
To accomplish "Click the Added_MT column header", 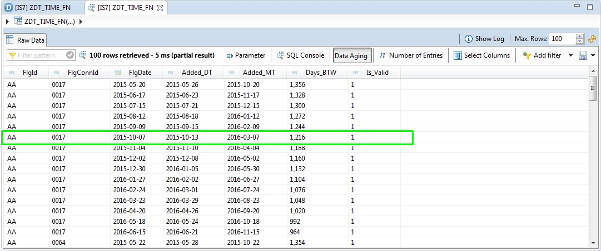I will click(x=255, y=73).
